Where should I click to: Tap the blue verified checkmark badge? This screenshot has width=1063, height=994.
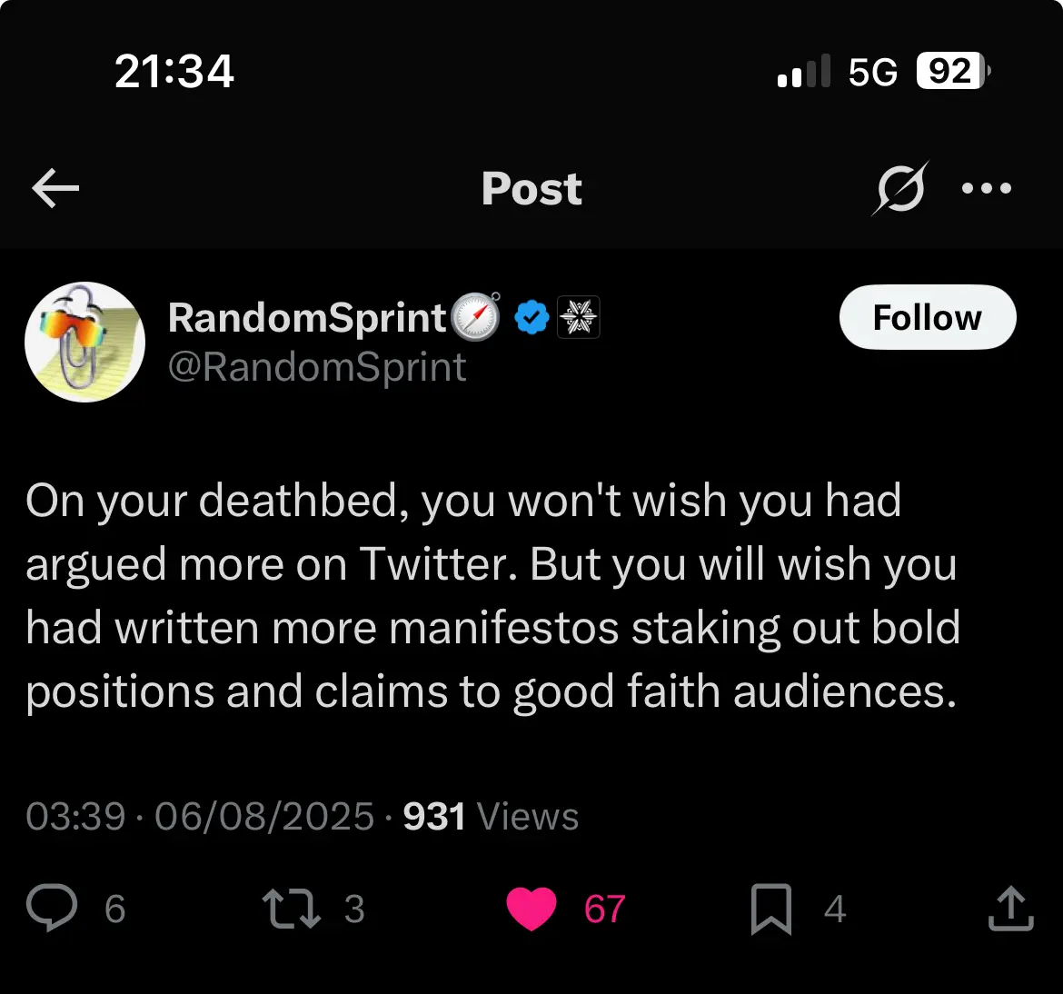[531, 318]
